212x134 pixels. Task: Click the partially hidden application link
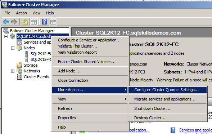point(139,130)
